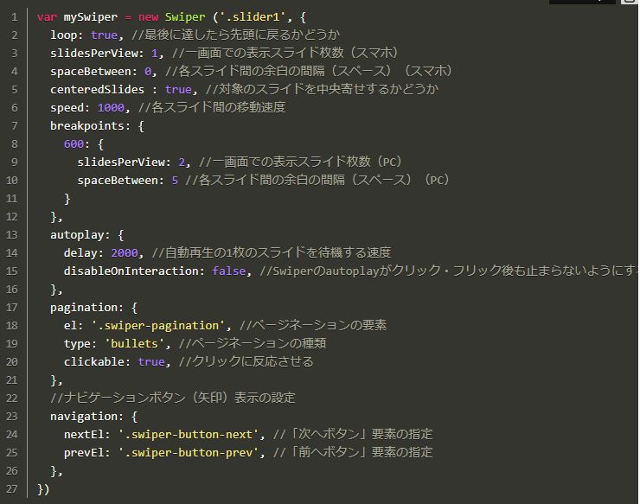
Task: Click the dark label bar above the code
Action: (582, 2)
